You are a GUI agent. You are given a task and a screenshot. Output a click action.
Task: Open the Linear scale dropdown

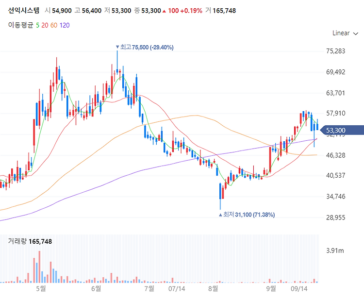tap(345, 33)
